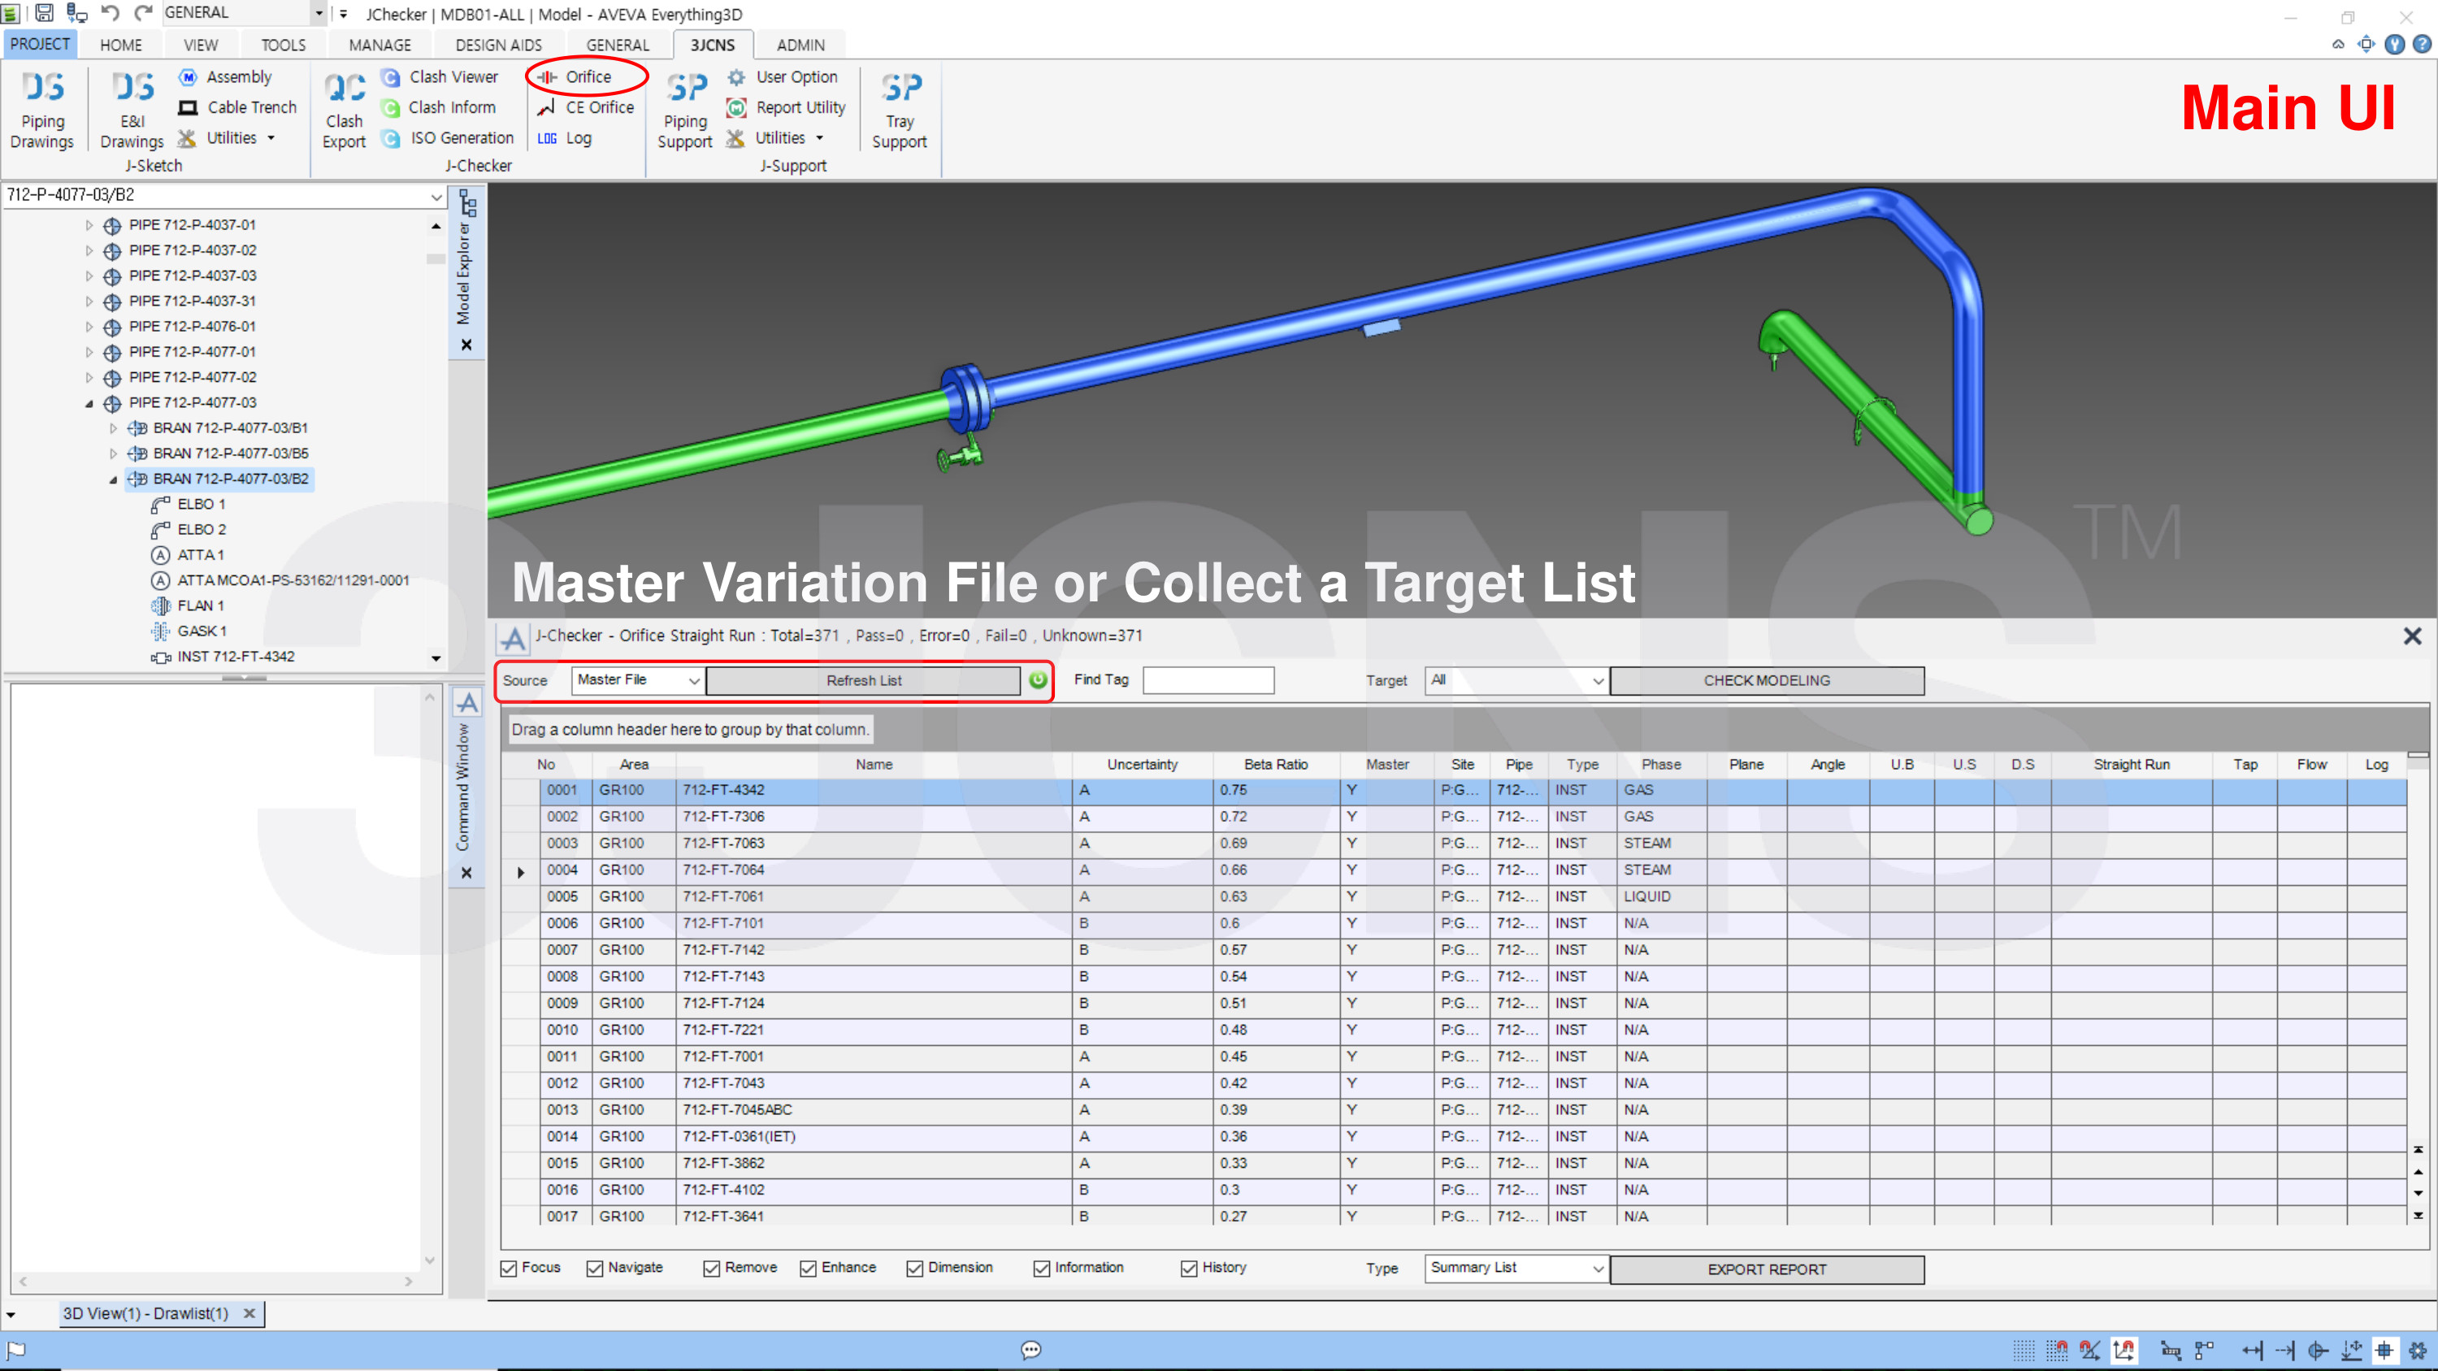2438x1371 pixels.
Task: Close the Model Explorer panel
Action: [x=466, y=345]
